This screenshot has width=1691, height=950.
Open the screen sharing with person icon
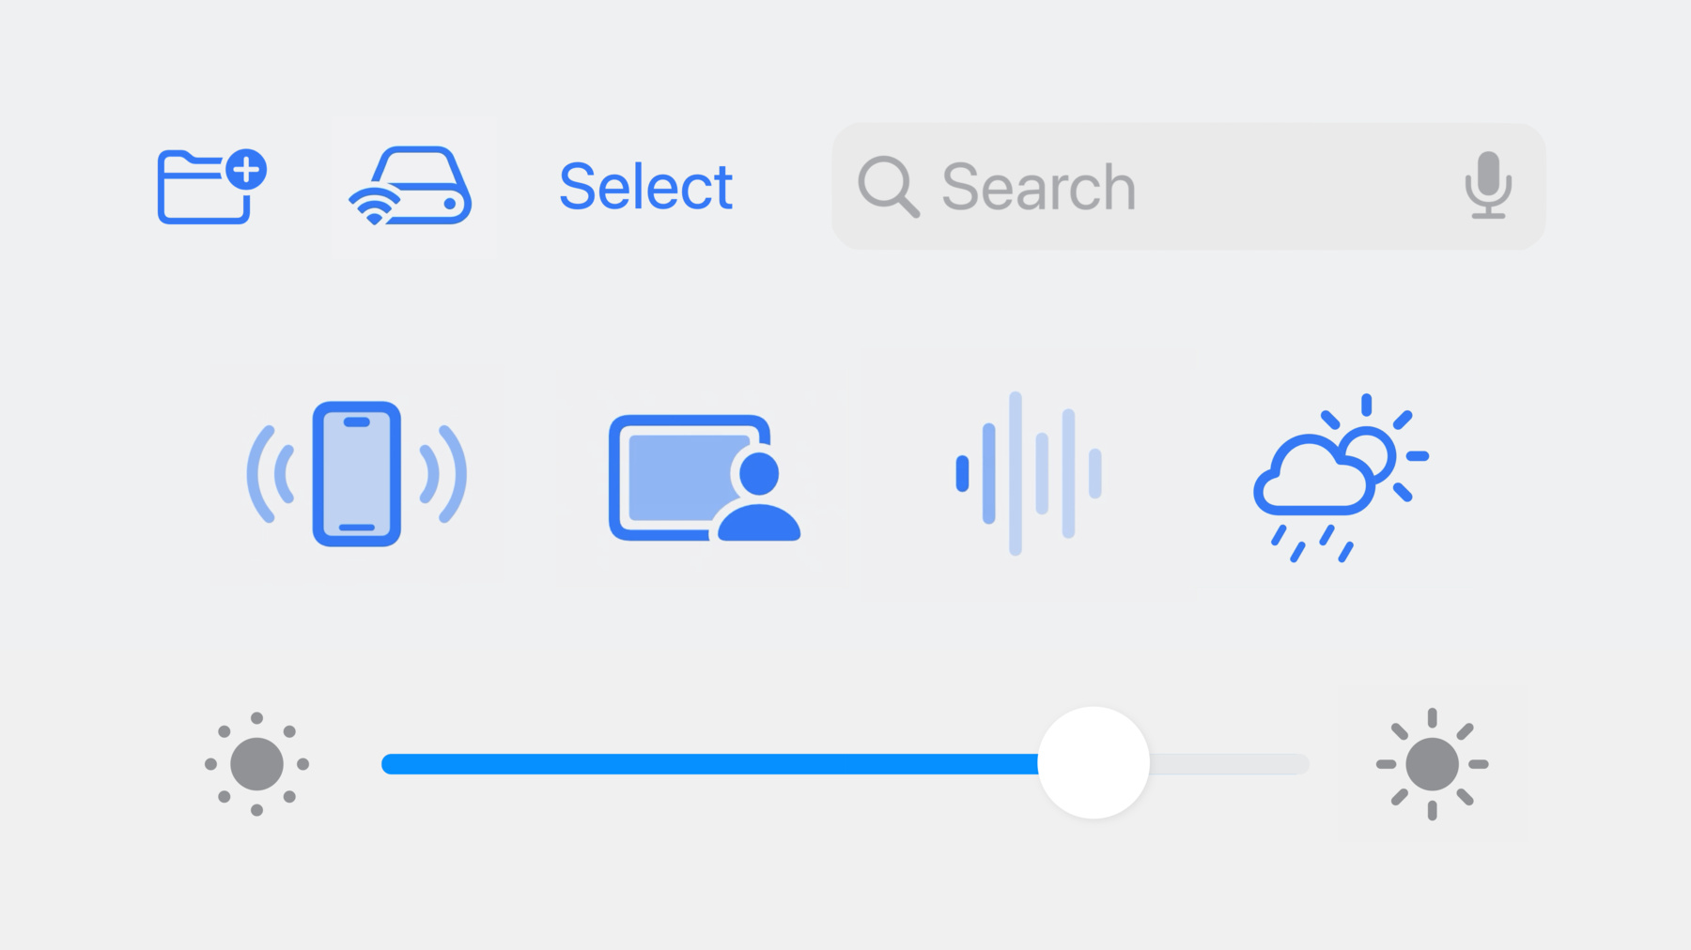pos(705,478)
